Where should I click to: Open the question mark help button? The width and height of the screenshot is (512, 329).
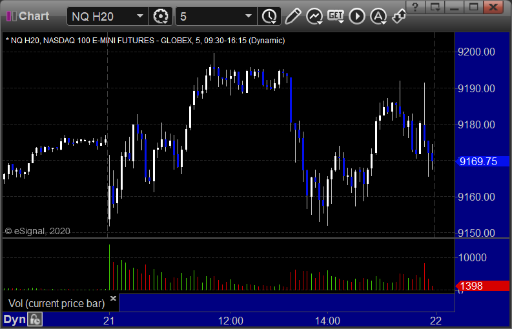[415, 7]
